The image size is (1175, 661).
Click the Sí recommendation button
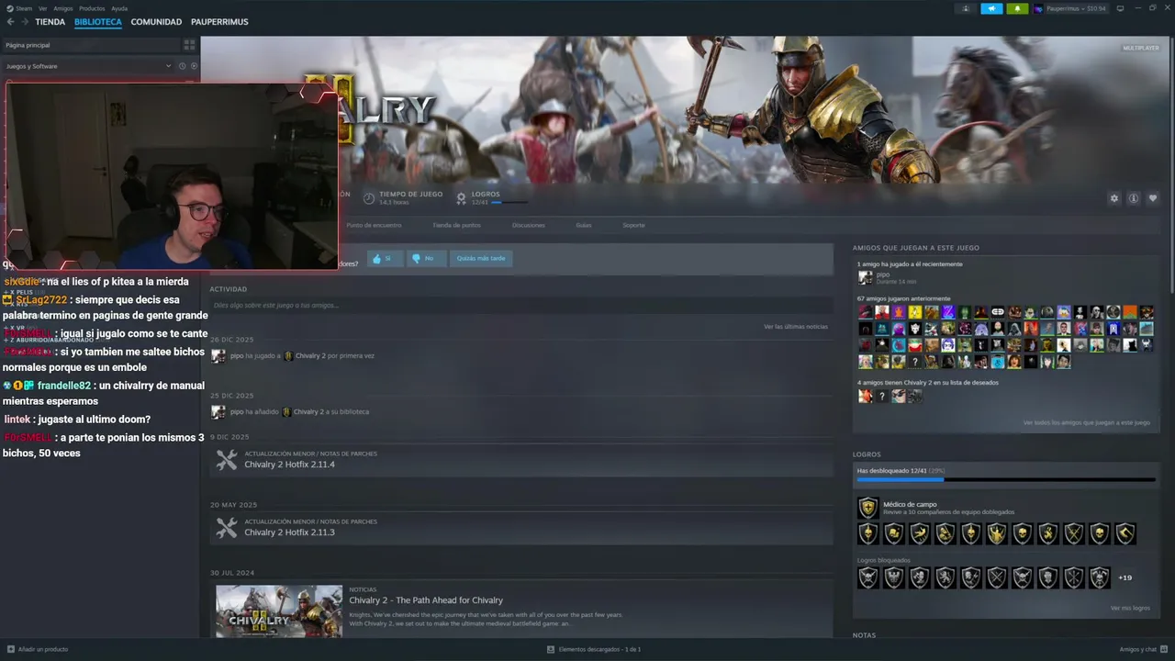(x=386, y=259)
